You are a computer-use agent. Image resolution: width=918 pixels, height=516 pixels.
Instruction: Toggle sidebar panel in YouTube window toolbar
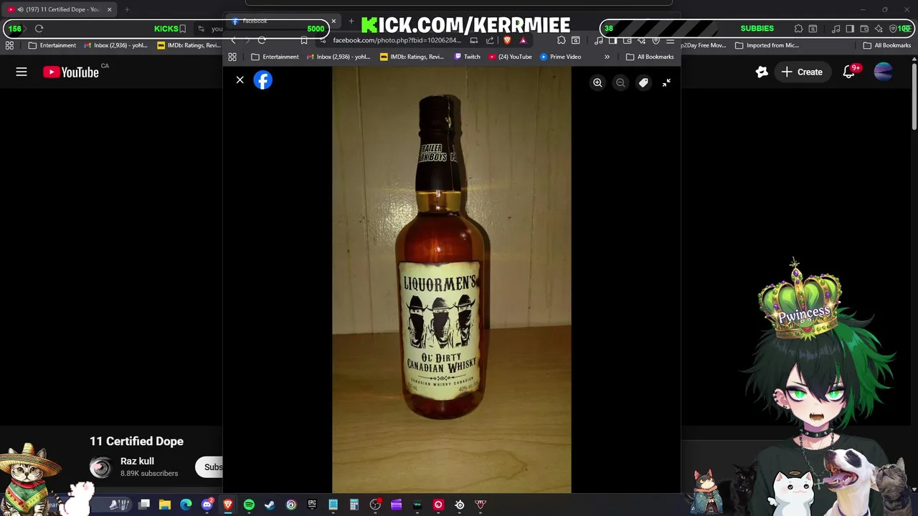(850, 29)
